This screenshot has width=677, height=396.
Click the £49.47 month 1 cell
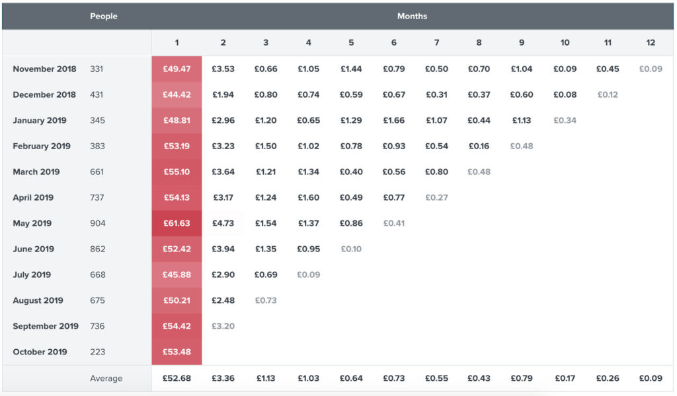click(x=177, y=69)
